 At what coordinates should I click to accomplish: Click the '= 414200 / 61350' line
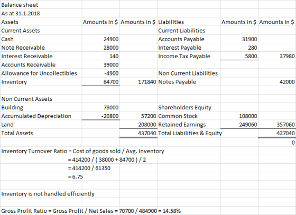tap(89, 168)
